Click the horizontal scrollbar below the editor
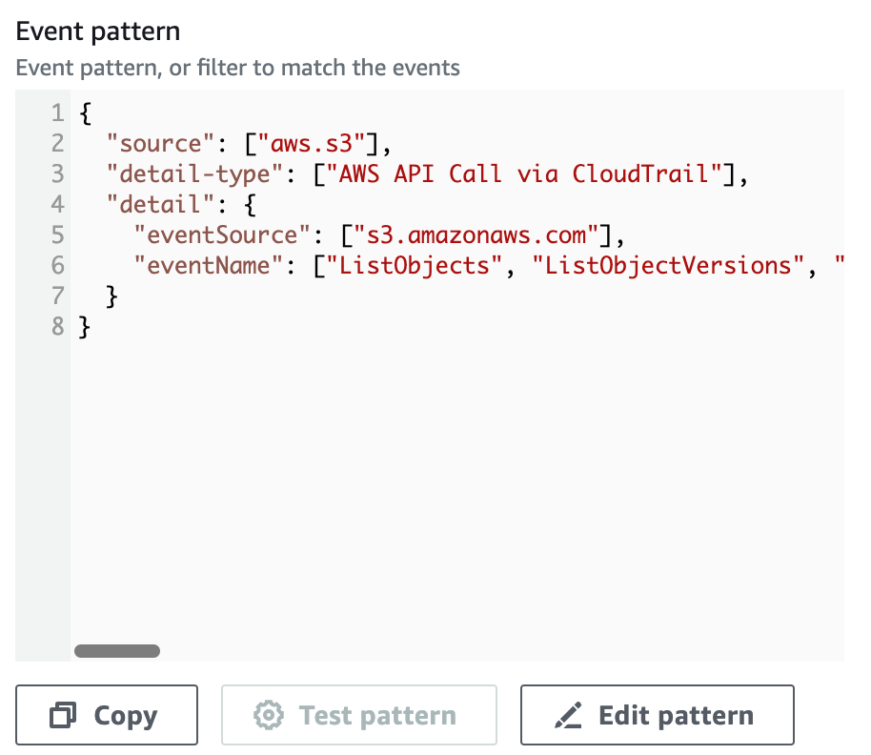The image size is (871, 755). click(116, 650)
